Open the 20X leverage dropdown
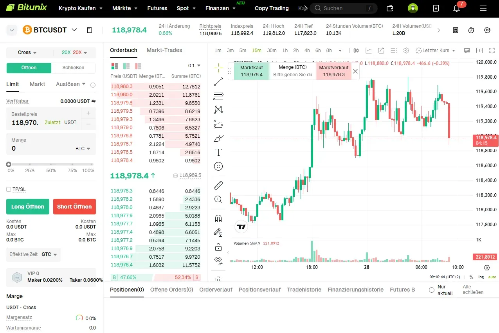This screenshot has width=499, height=333. coord(74,52)
